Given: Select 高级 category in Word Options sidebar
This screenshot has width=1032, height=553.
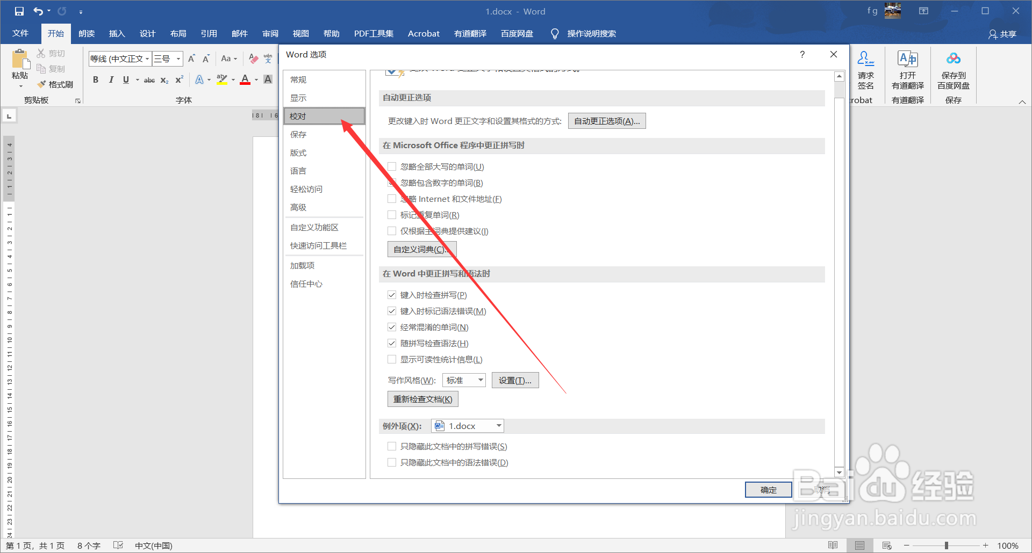Looking at the screenshot, I should 324,208.
